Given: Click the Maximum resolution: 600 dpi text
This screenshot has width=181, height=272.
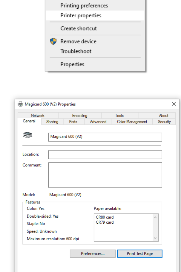Looking at the screenshot, I should pos(53,239).
